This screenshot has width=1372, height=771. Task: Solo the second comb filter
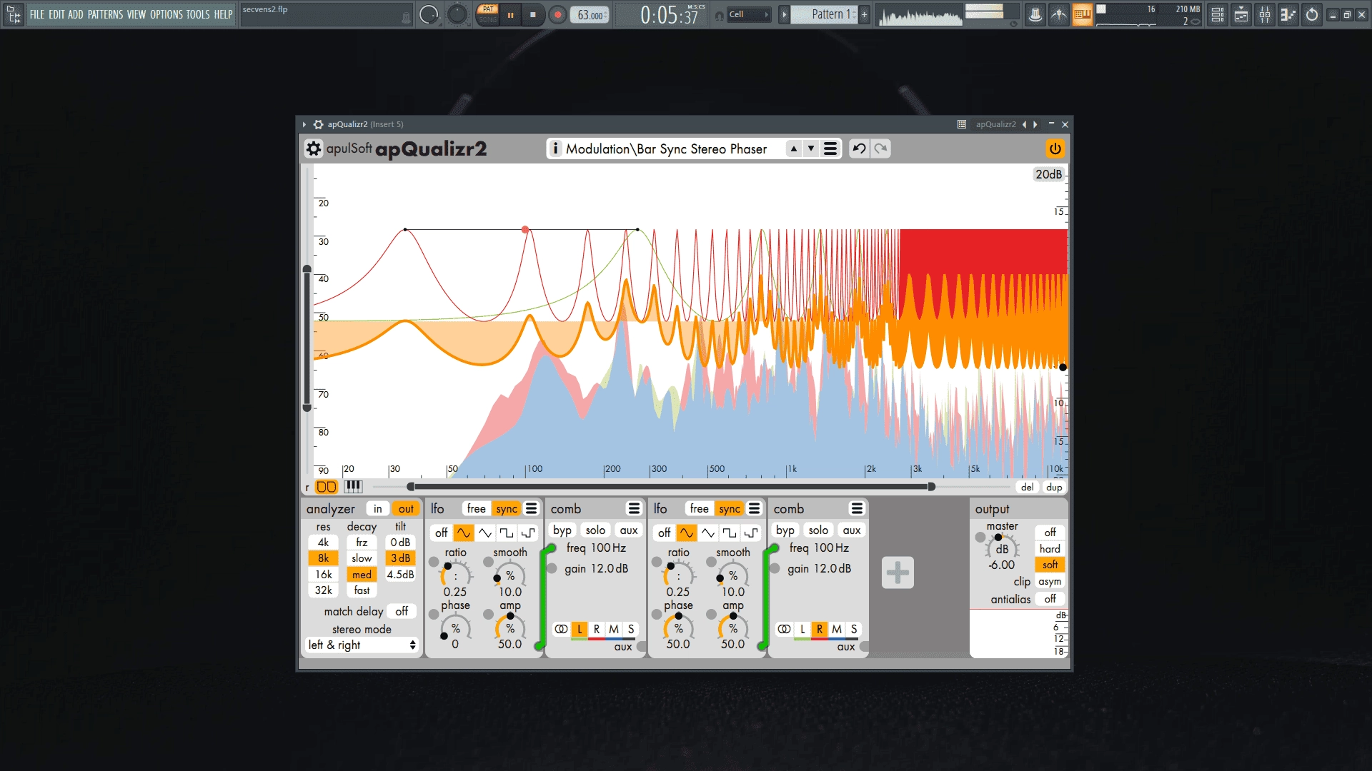pyautogui.click(x=818, y=530)
